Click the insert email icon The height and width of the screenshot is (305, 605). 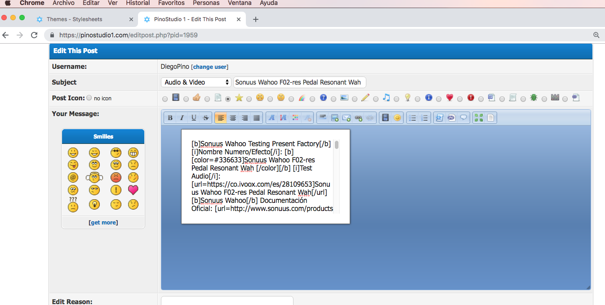click(x=347, y=118)
